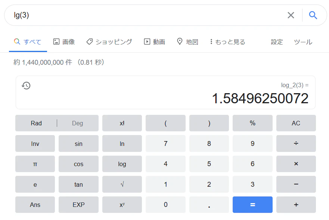This screenshot has width=329, height=220.
Task: Click the Ans previous answer key
Action: [35, 205]
